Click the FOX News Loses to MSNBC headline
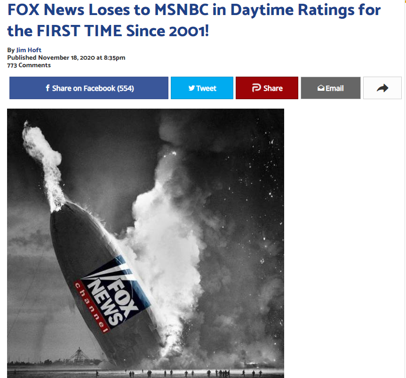The image size is (406, 378). coord(194,20)
